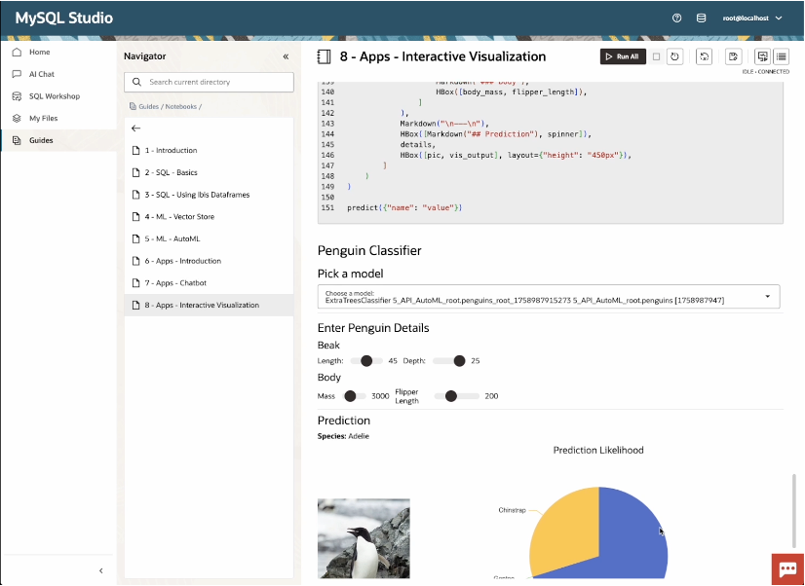Collapse the left sidebar with chevron
805x586 pixels.
[100, 570]
